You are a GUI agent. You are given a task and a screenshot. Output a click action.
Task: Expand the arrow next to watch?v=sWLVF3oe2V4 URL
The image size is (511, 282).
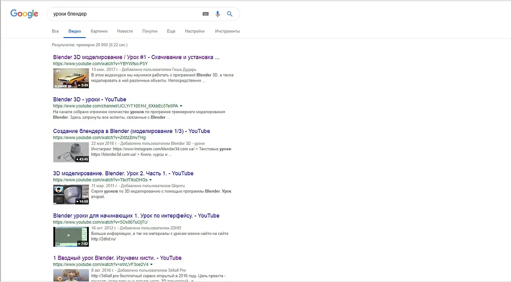pos(152,264)
